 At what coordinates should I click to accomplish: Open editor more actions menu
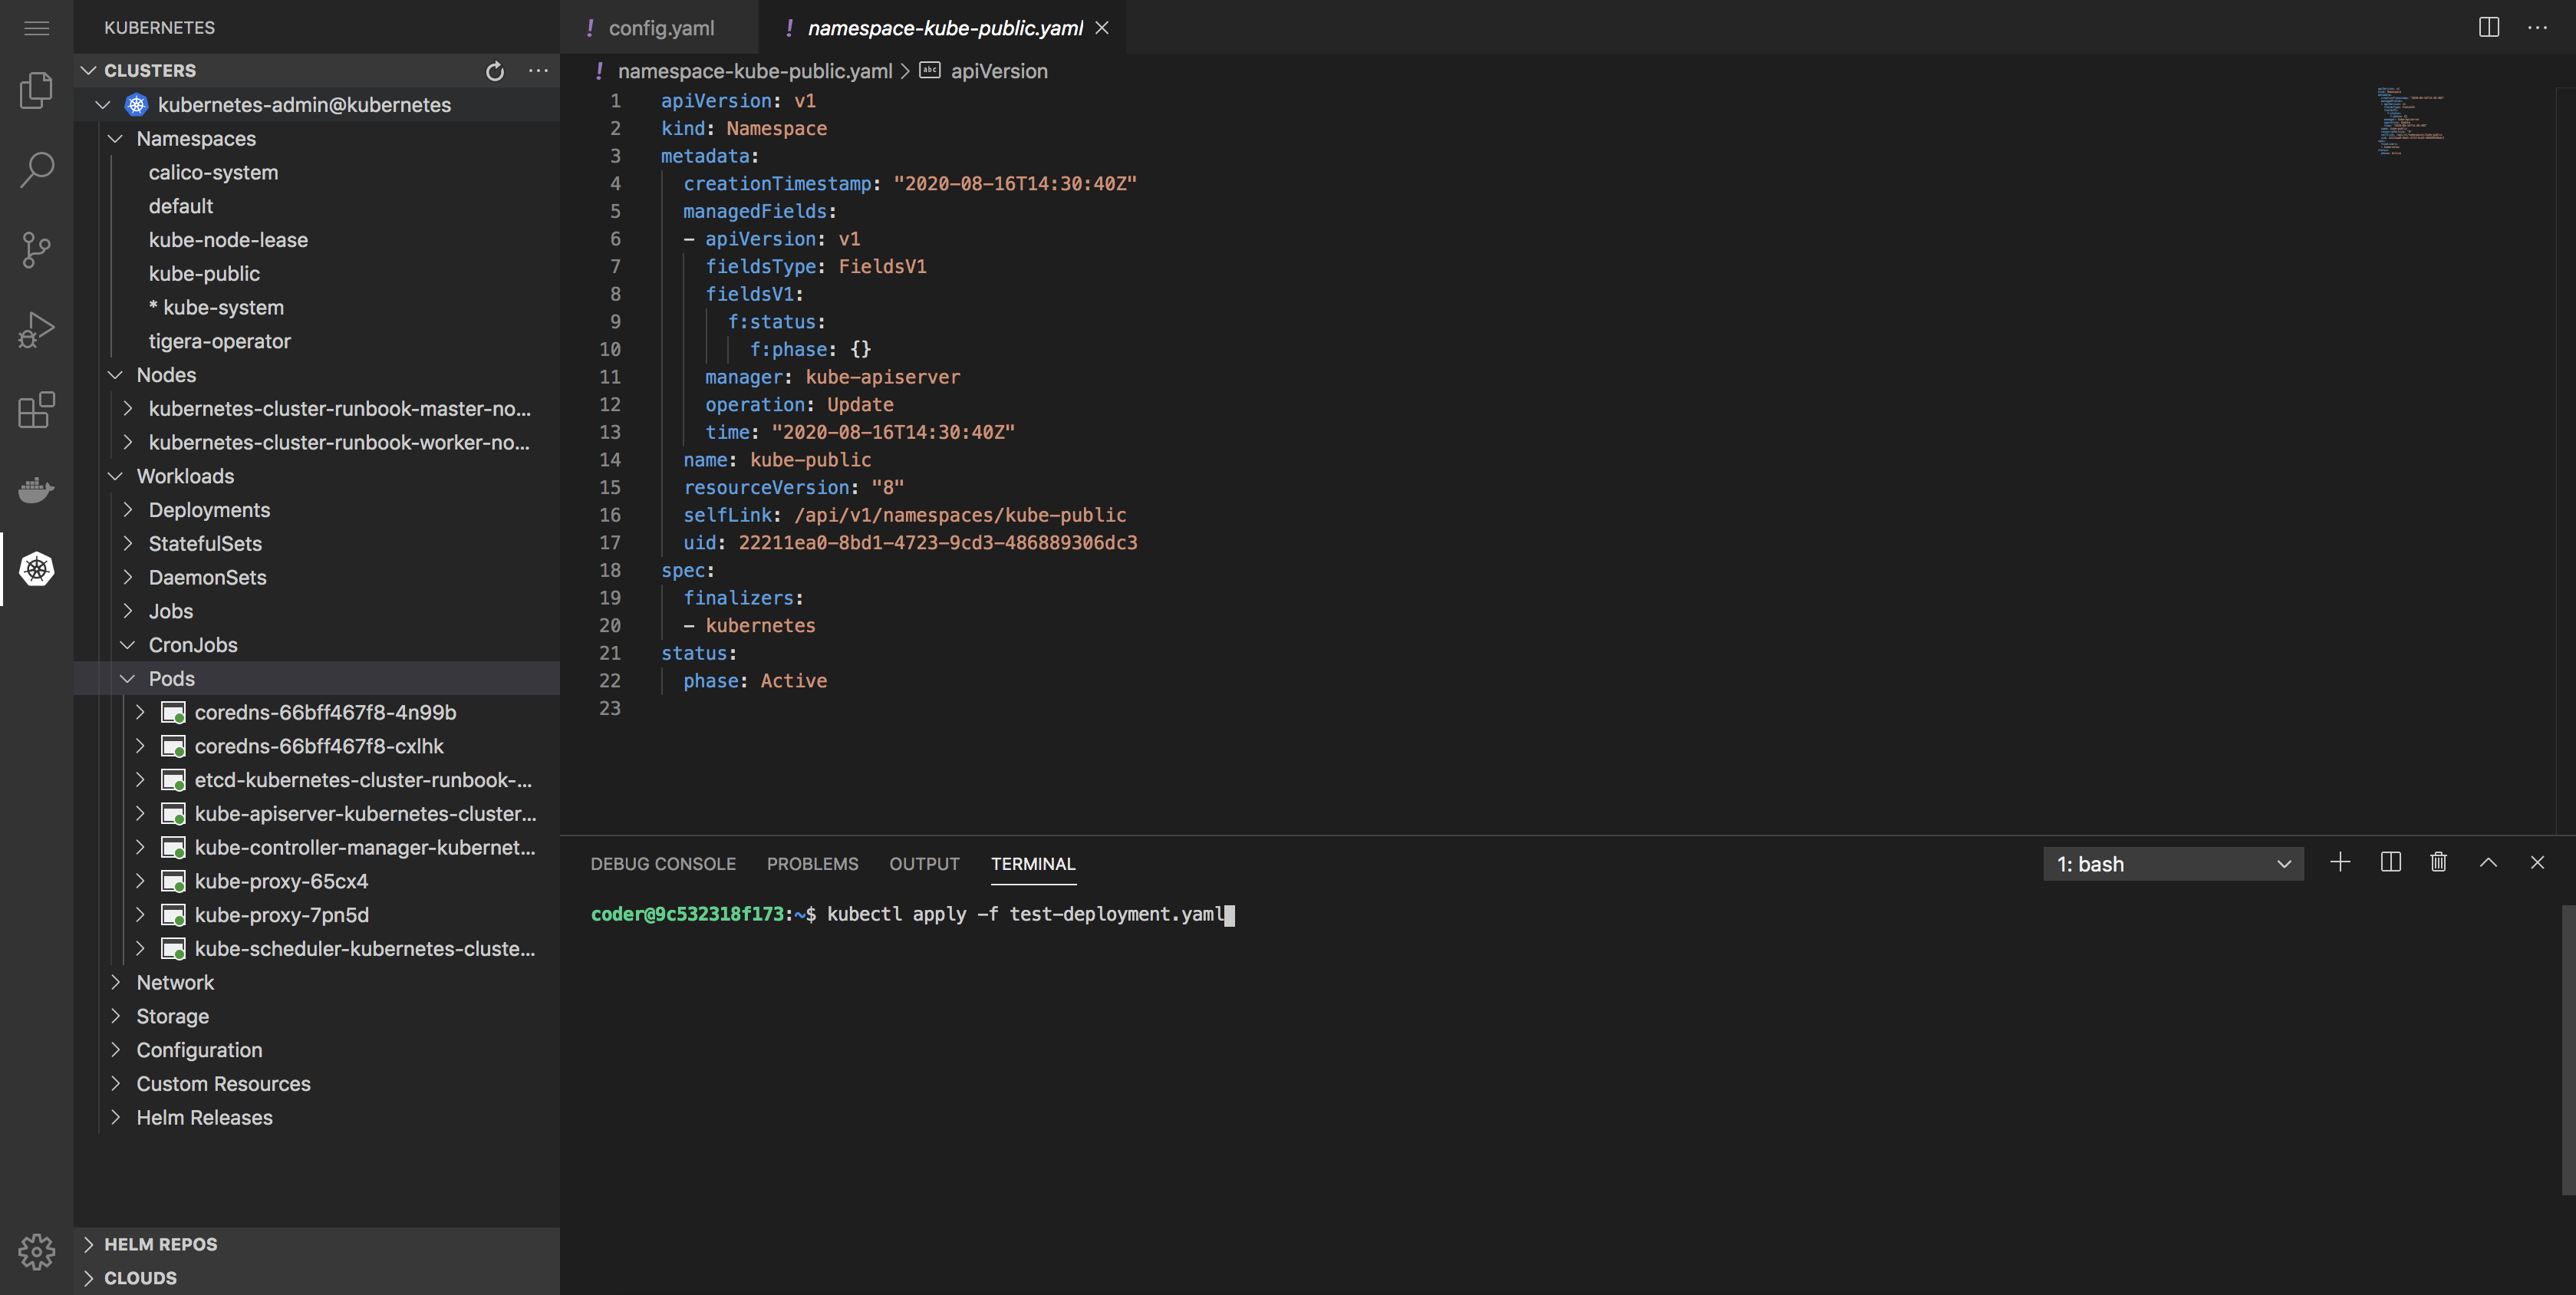(x=2537, y=27)
